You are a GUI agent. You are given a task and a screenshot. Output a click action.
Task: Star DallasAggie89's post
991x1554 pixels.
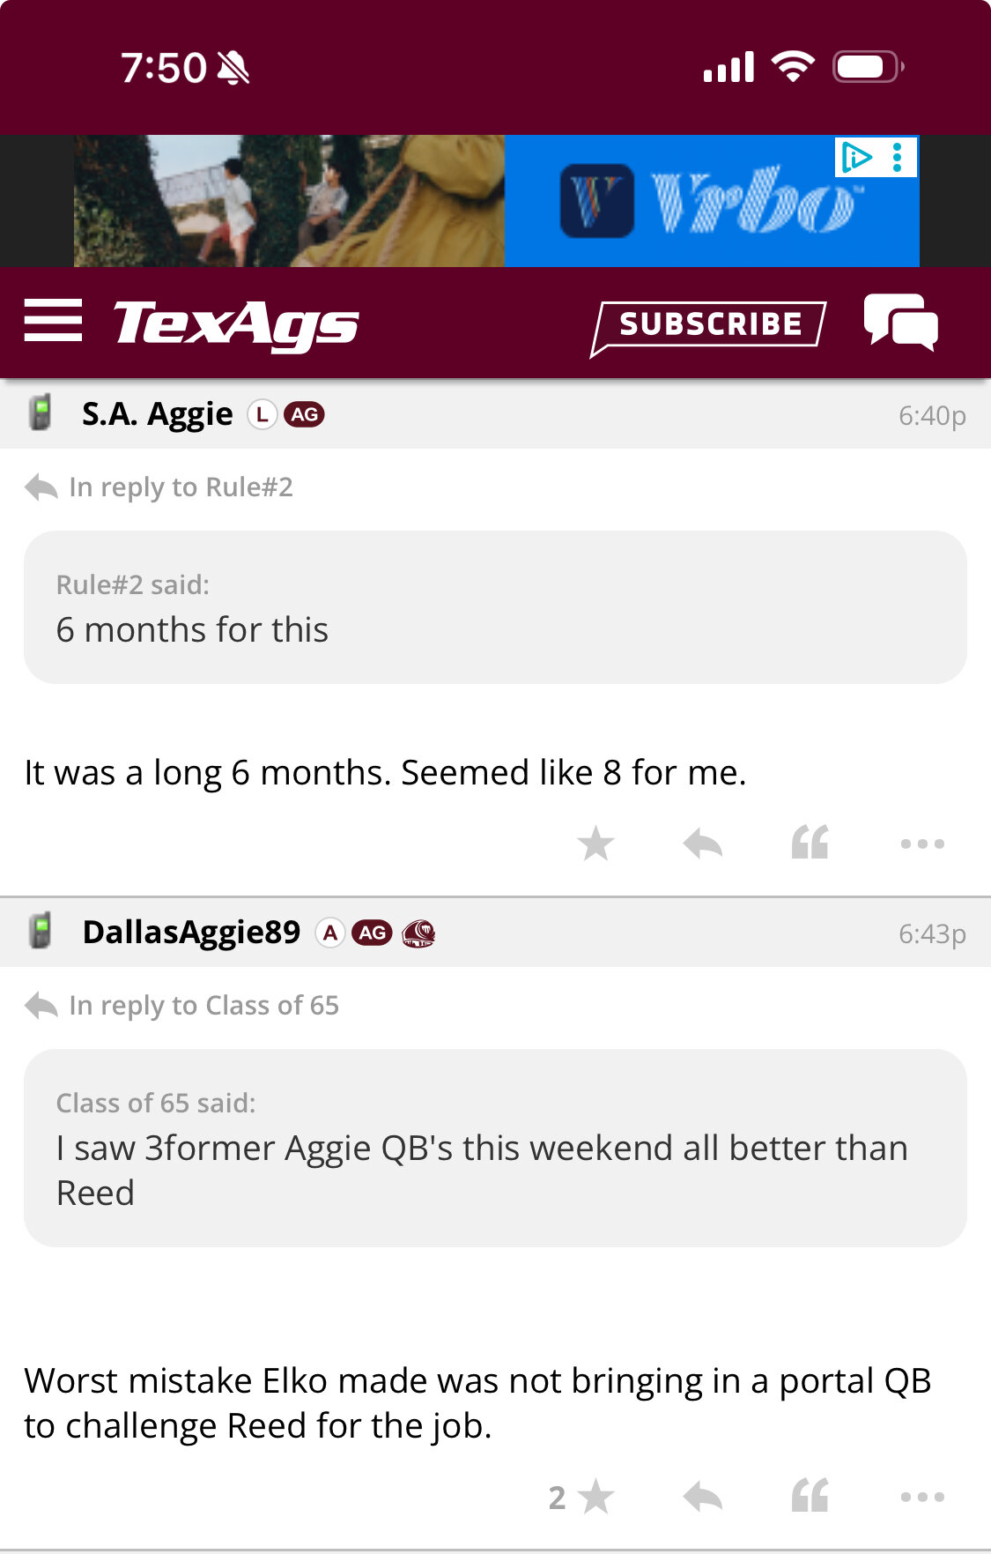[595, 1497]
